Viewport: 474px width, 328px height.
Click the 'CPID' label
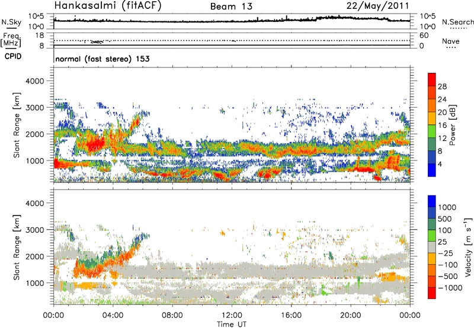pos(13,56)
